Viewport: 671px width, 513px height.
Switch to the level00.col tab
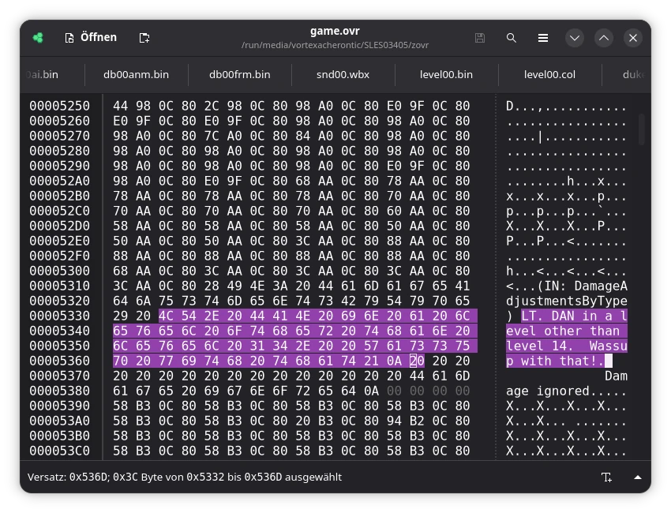tap(549, 74)
